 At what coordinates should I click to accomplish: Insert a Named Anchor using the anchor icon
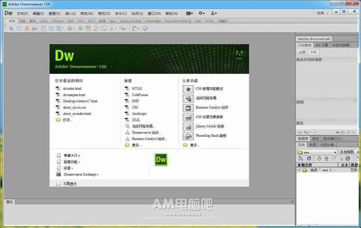(x=27, y=28)
